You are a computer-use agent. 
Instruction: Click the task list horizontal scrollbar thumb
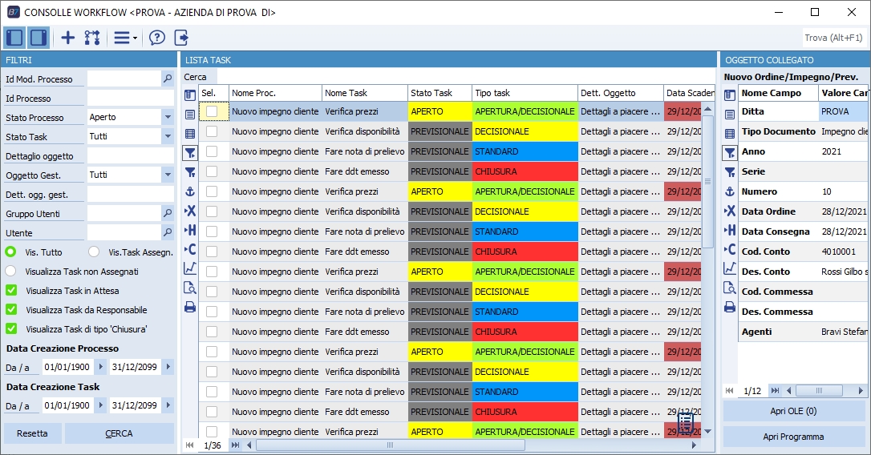[x=390, y=445]
